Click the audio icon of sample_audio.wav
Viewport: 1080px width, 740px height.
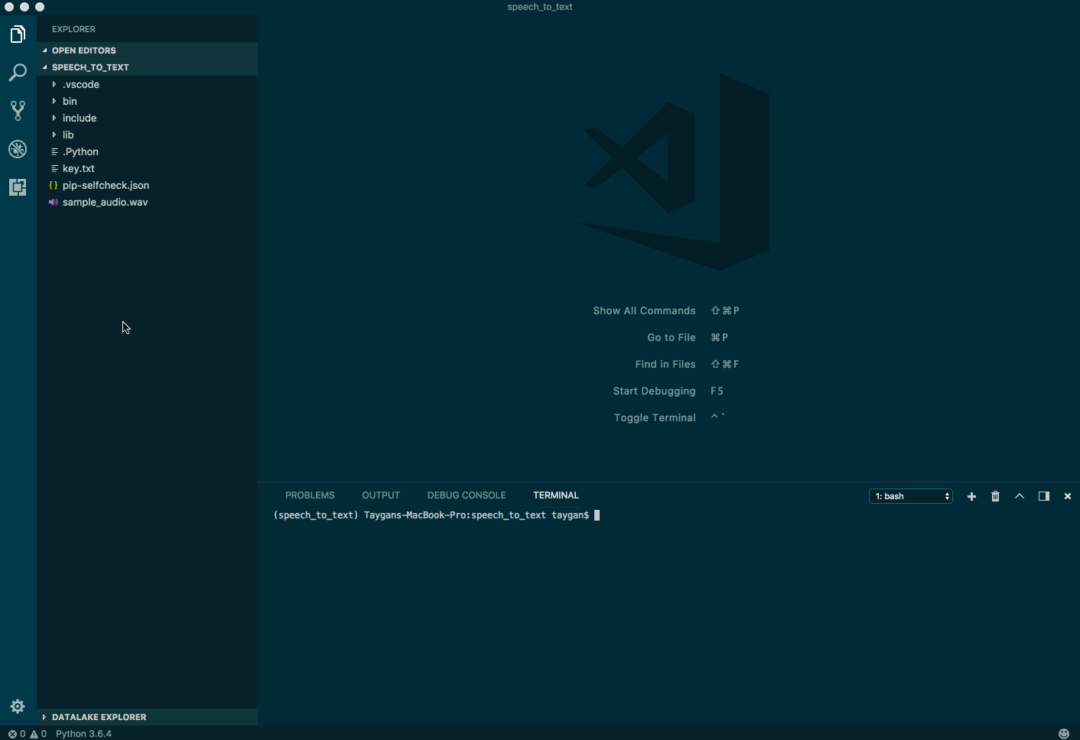tap(54, 203)
